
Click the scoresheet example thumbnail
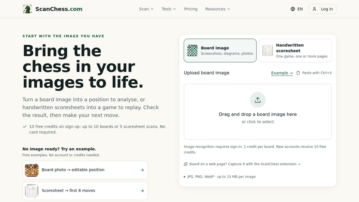[31, 191]
